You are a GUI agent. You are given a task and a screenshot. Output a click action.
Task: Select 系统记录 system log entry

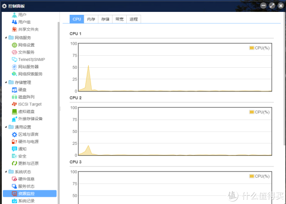26,201
